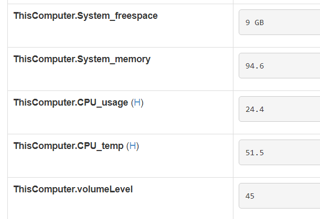Click the ThisComputer.System_freespace property name
This screenshot has width=320, height=219.
point(86,16)
